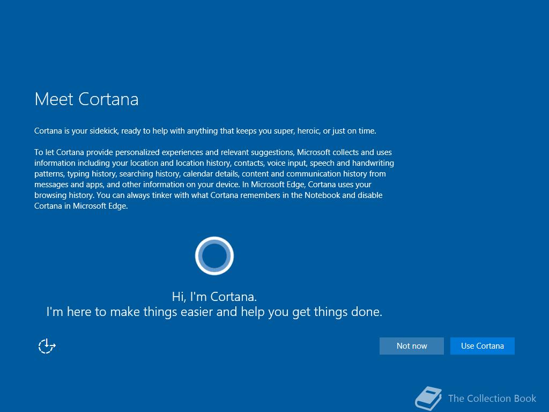Click the Use Cortana button
The height and width of the screenshot is (412, 549).
tap(482, 346)
